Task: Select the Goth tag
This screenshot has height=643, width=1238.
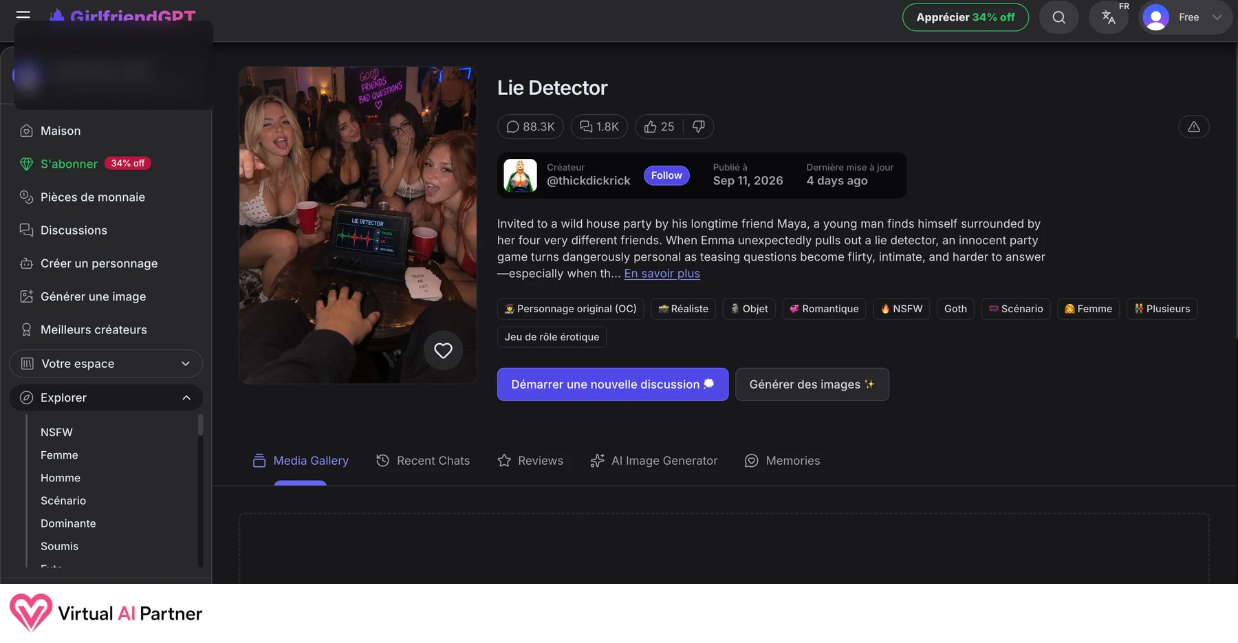Action: tap(955, 309)
